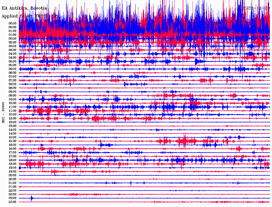
Task: Select the 21:00 time label
Action: click(x=12, y=183)
